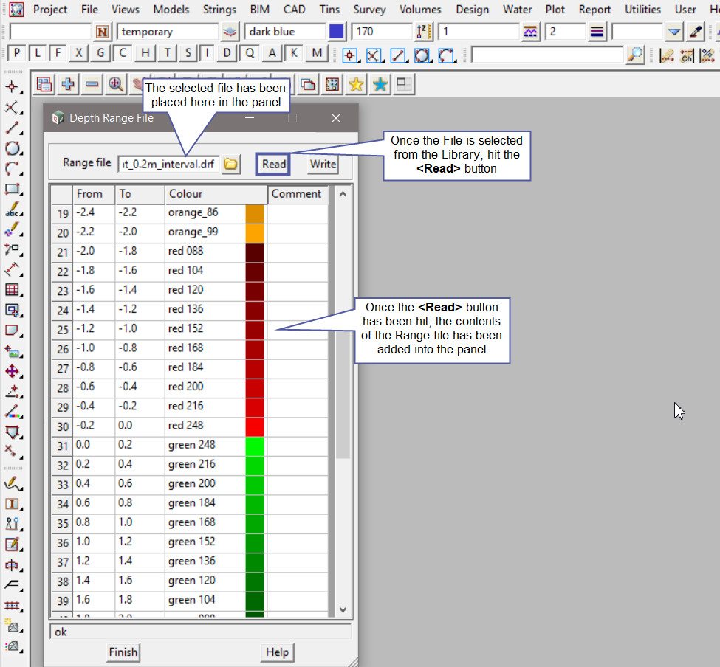Toggle the 'M' snap button
The image size is (720, 667).
pos(317,53)
